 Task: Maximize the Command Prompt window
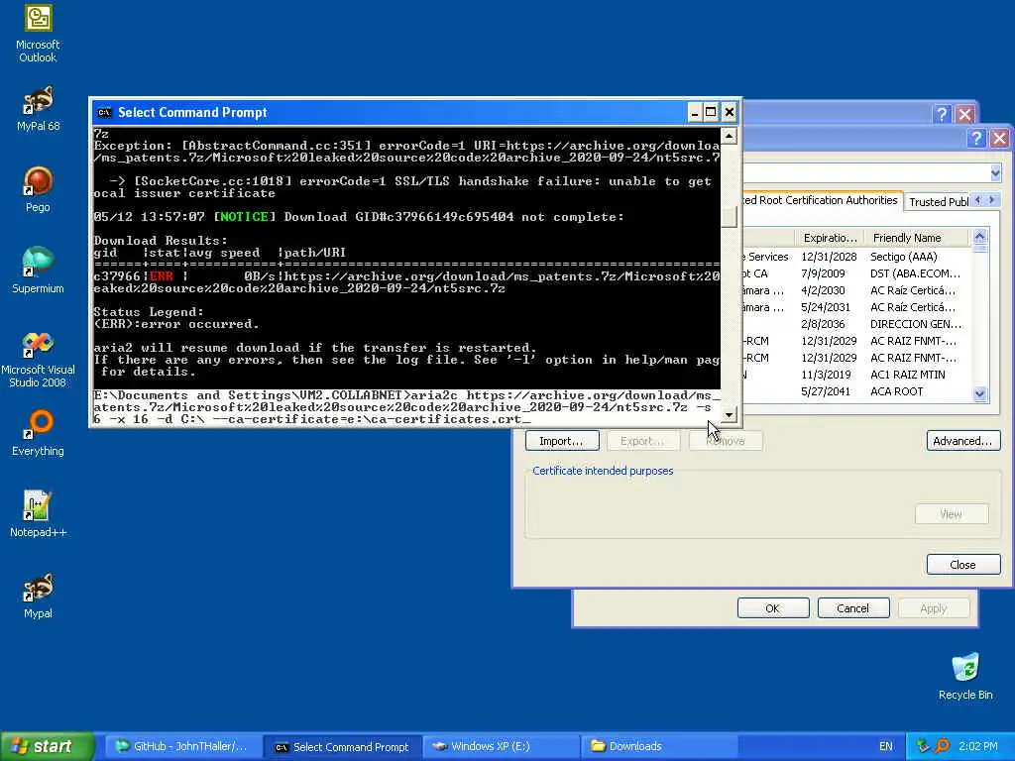[711, 113]
